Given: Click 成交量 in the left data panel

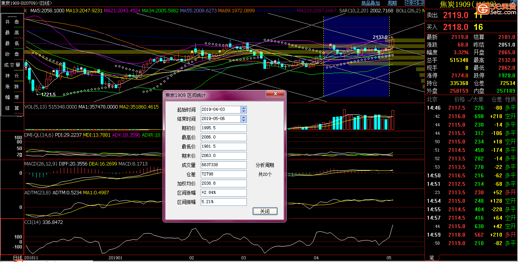Looking at the screenshot, I should pos(12,65).
